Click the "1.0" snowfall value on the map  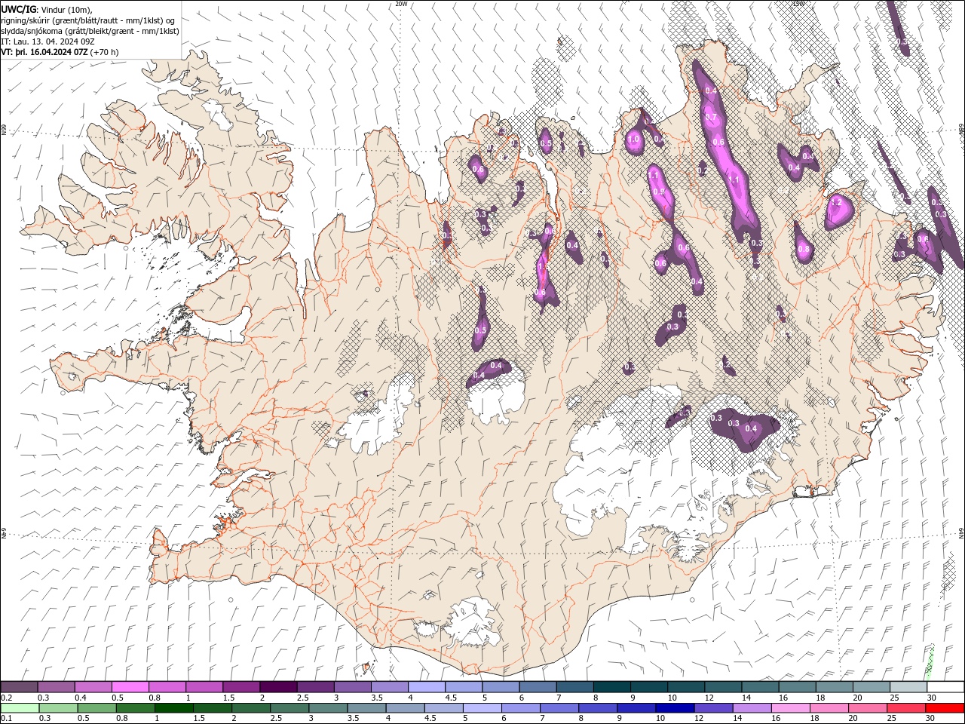(634, 139)
